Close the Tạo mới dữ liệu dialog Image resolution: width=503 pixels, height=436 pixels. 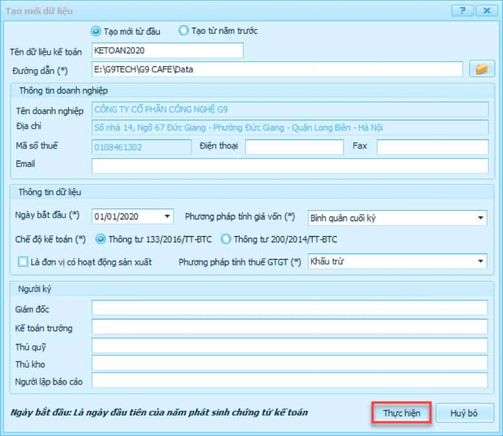click(x=486, y=10)
